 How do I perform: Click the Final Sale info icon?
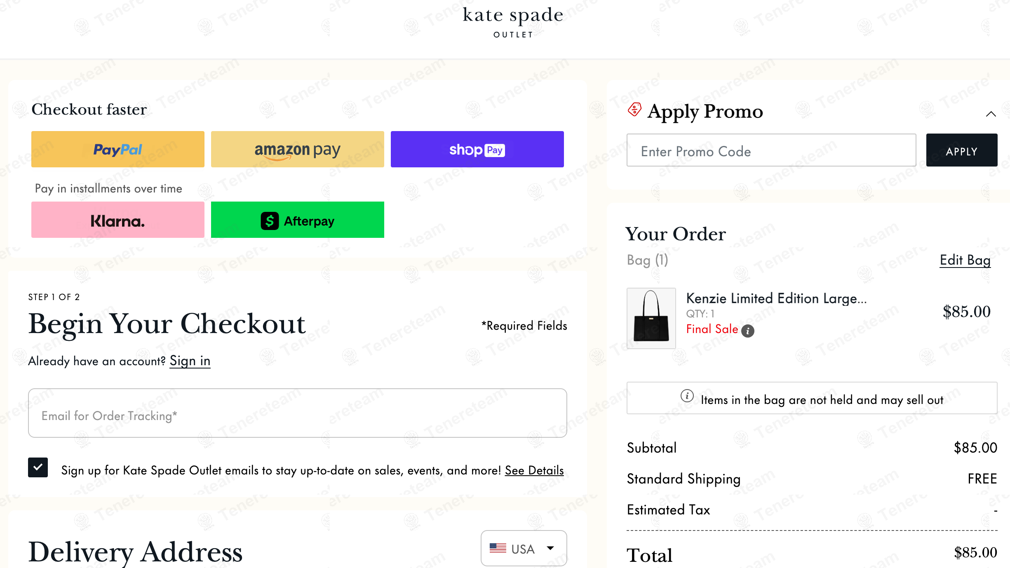point(748,331)
